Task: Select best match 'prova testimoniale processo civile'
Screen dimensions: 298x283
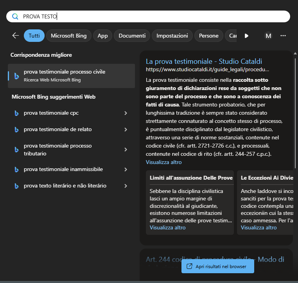Action: coord(71,76)
